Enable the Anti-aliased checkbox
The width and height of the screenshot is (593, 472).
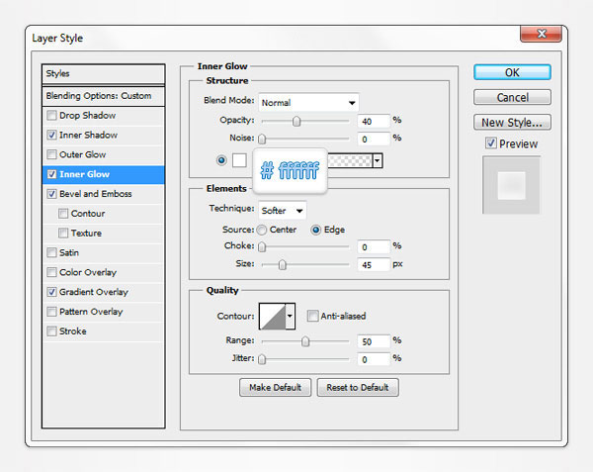312,316
